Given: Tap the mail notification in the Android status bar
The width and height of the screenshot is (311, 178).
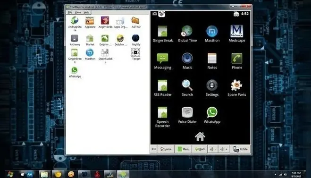Looking at the screenshot, I should coord(155,14).
